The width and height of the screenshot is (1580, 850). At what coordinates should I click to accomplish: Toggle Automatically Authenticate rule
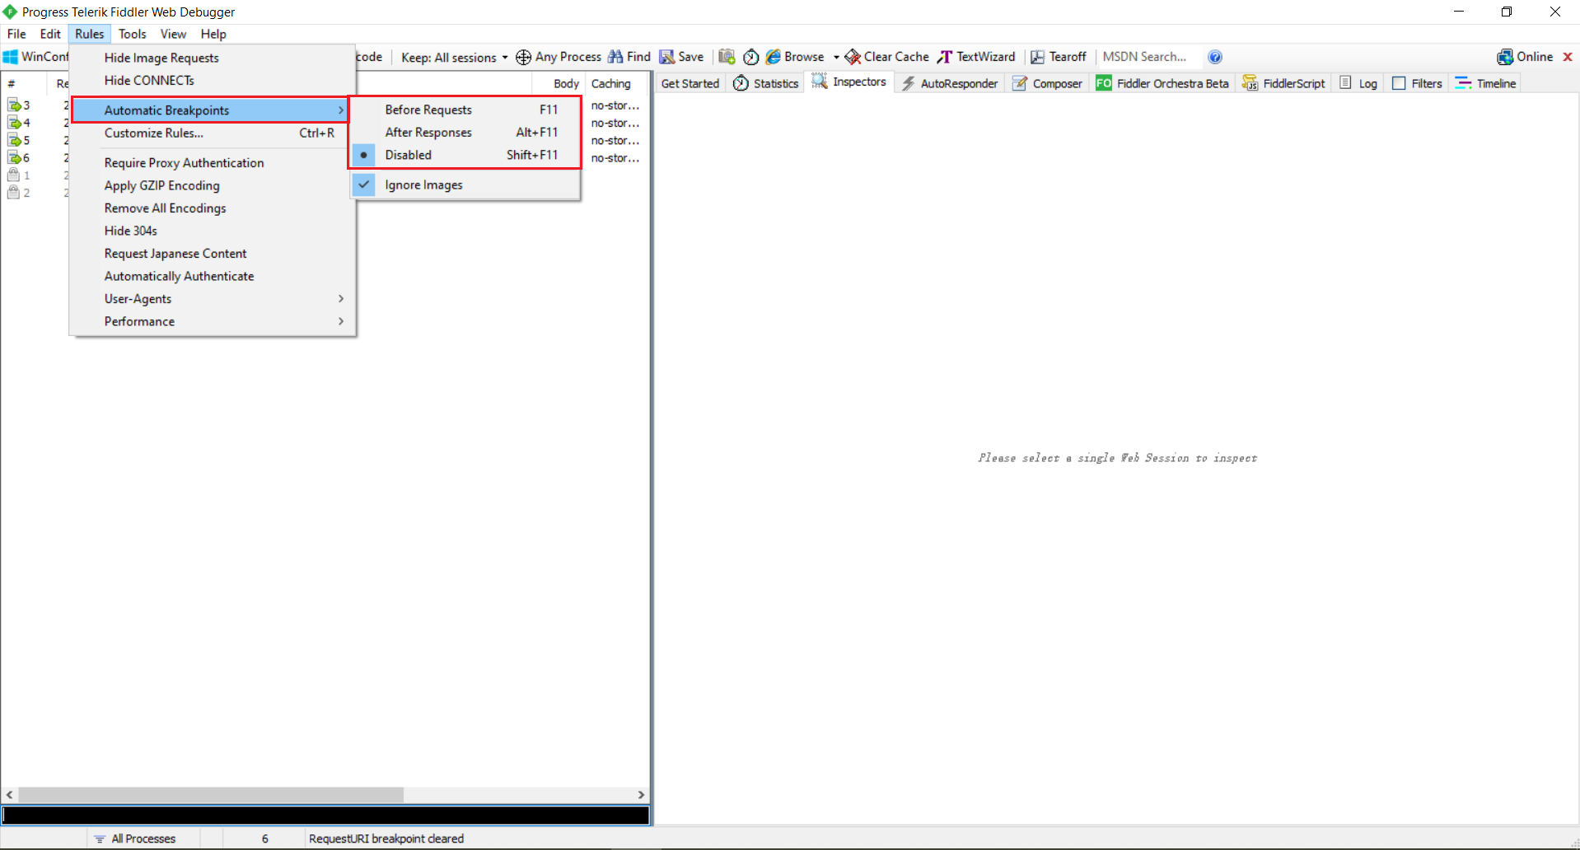pyautogui.click(x=213, y=276)
